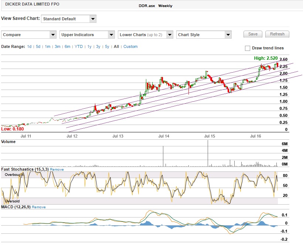
Task: Select the 3m date range
Action: (x=57, y=47)
